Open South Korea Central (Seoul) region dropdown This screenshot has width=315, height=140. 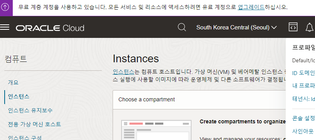(x=236, y=27)
